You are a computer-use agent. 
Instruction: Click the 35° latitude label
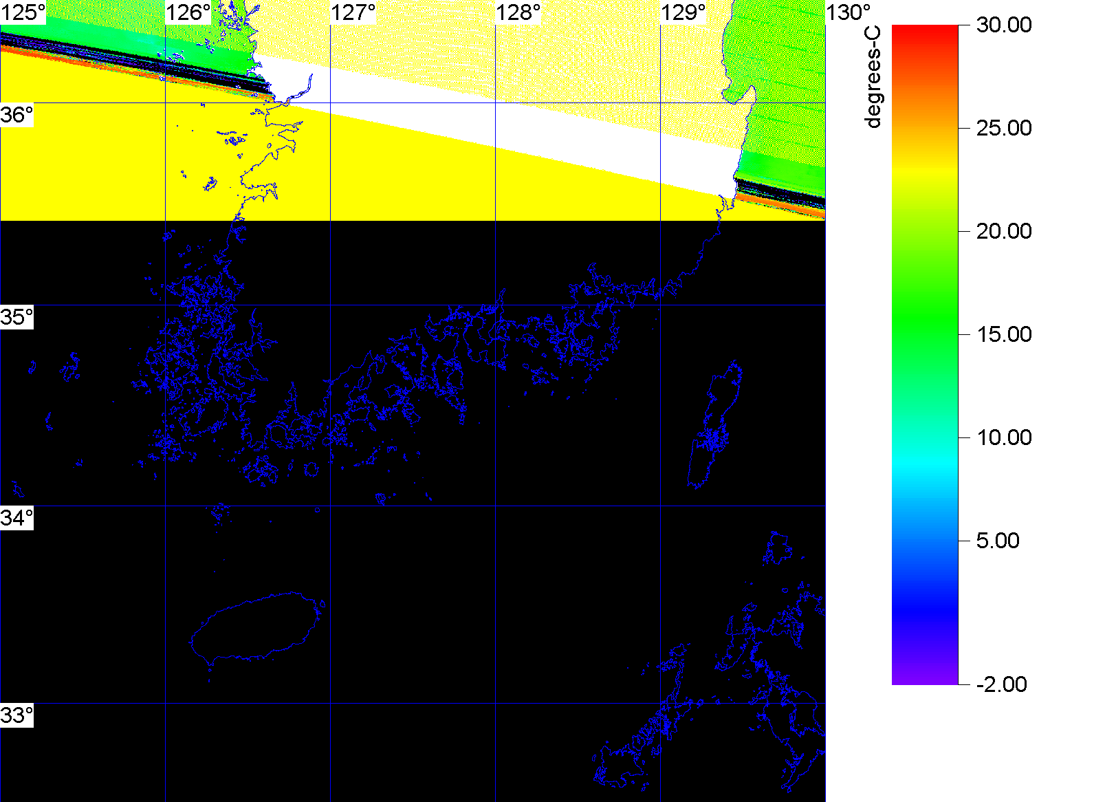click(17, 318)
